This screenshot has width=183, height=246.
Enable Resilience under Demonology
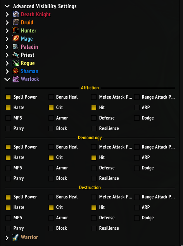tap(94, 178)
